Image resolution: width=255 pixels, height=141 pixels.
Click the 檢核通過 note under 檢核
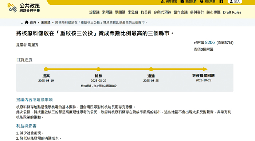[99, 86]
